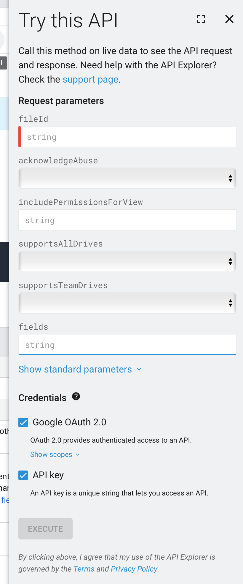243x584 pixels.
Task: Uncheck the Google OAuth 2.0 credential
Action: 23,422
